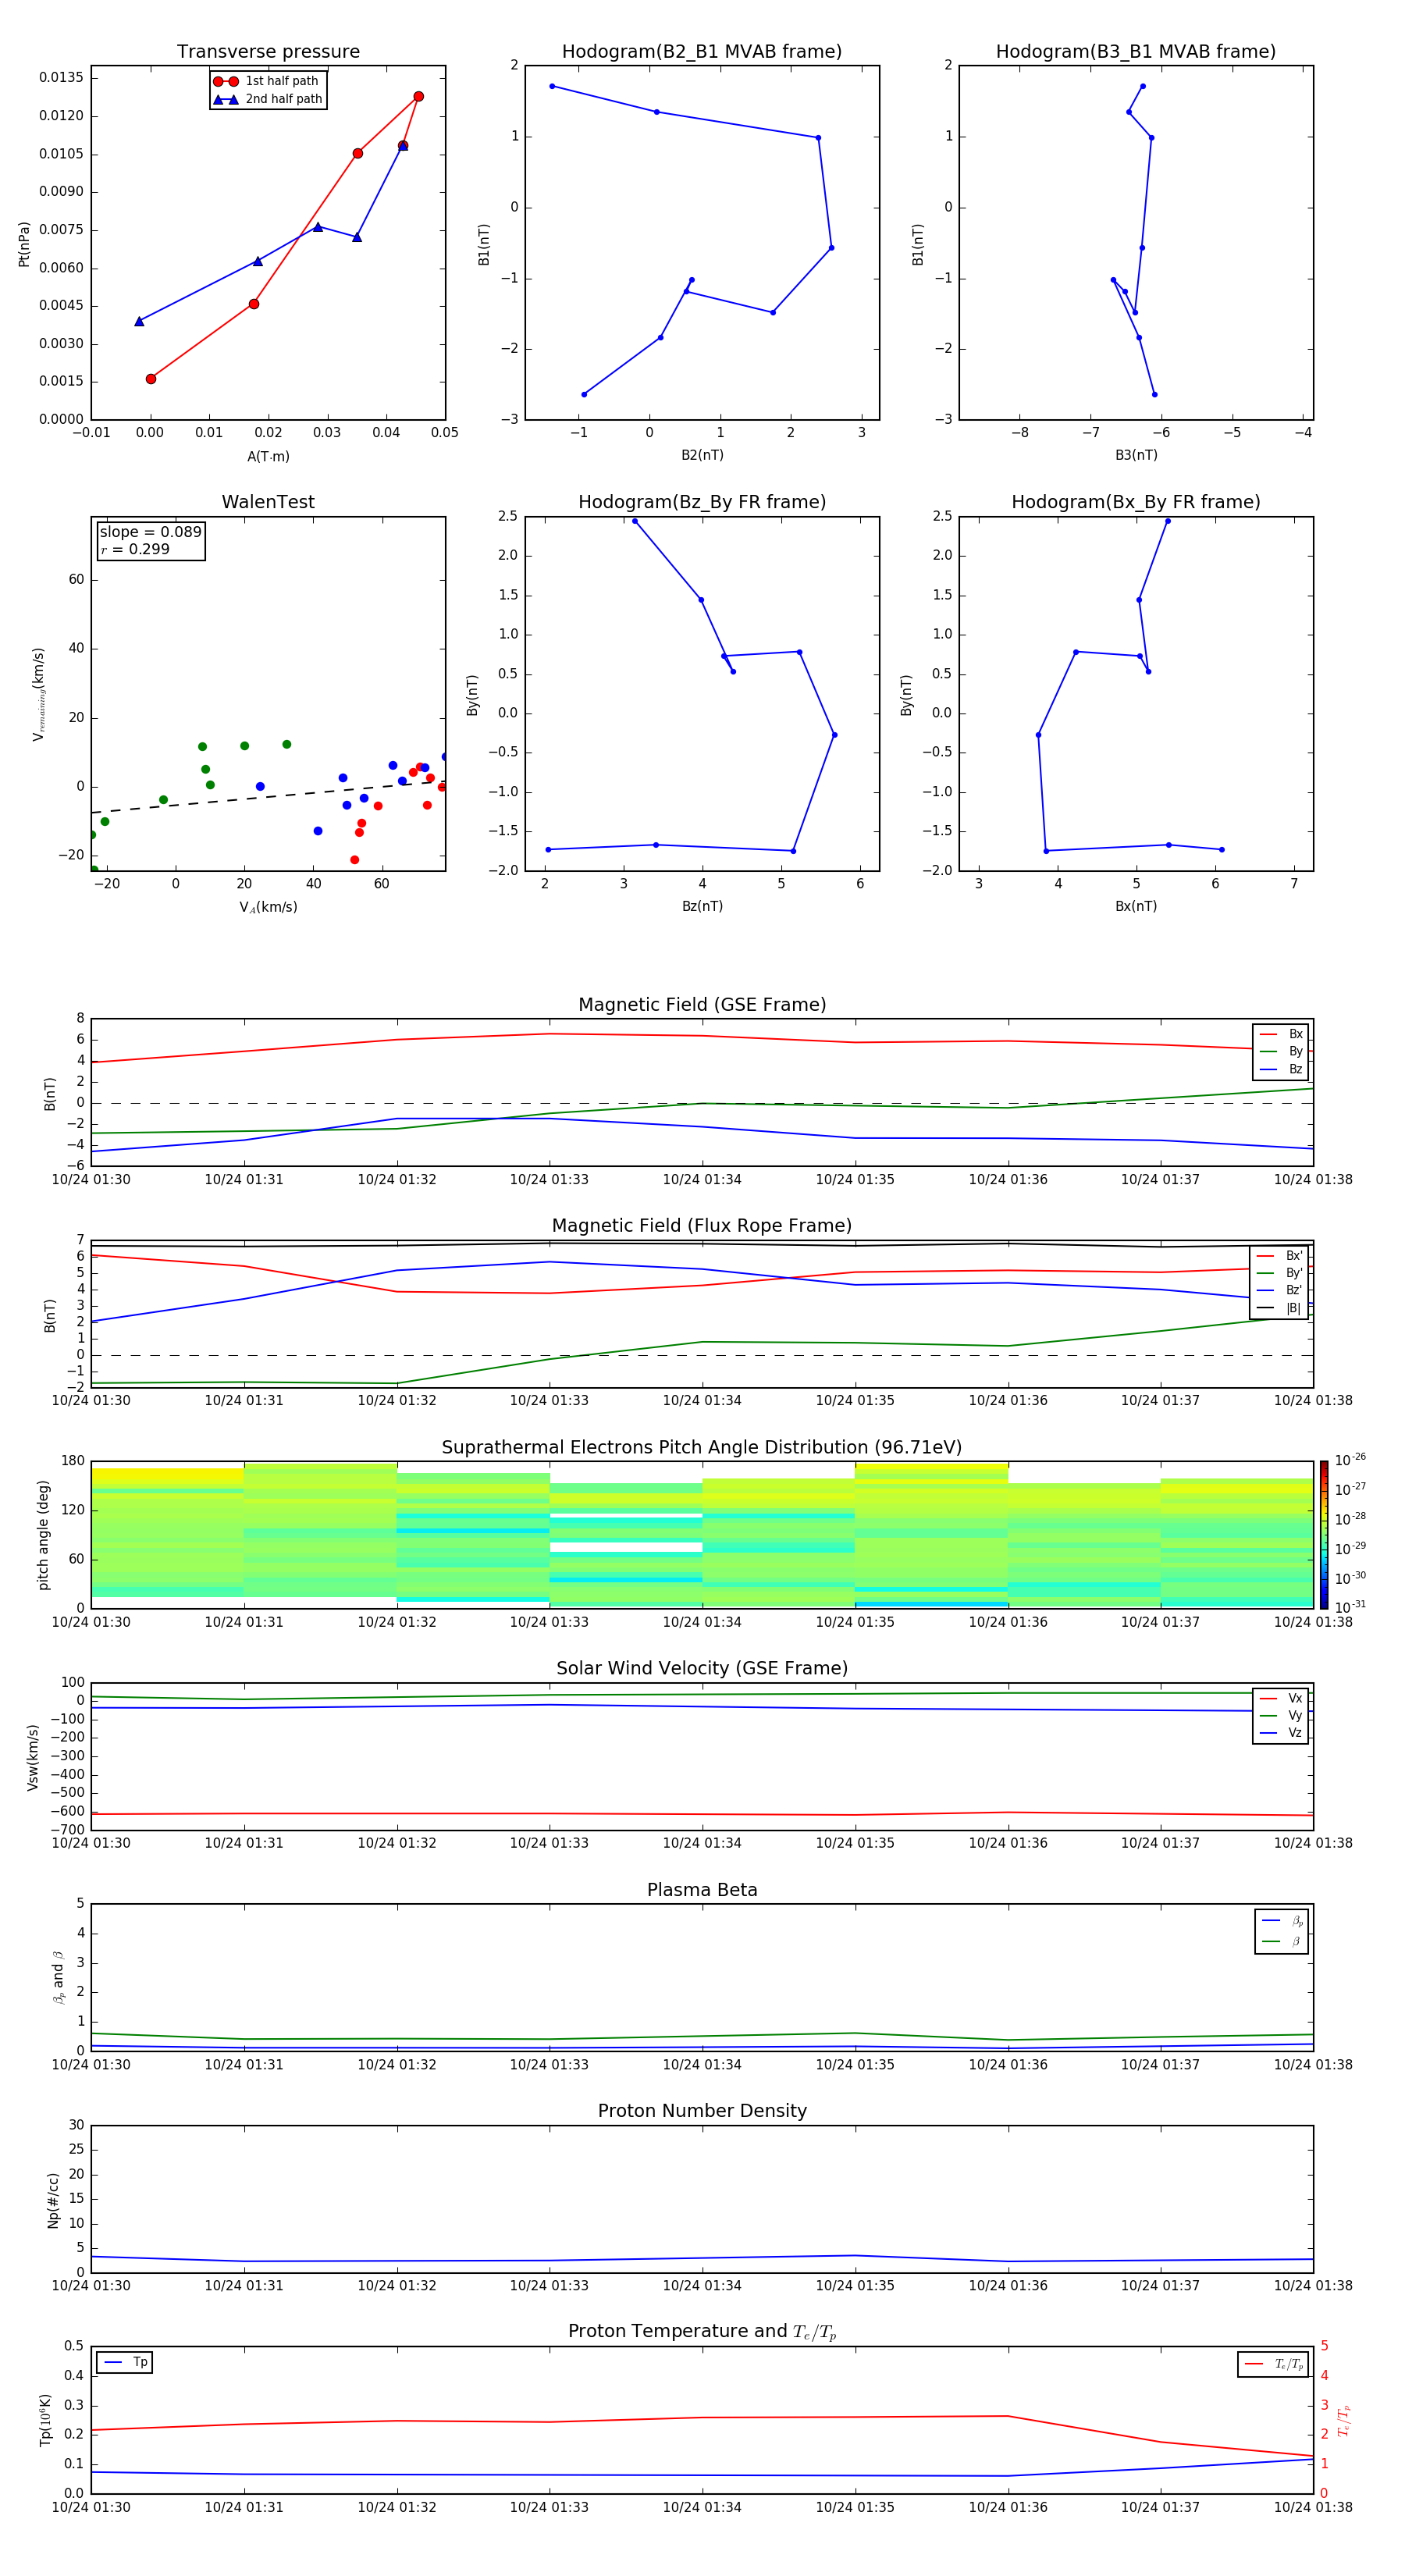Image resolution: width=1405 pixels, height=2576 pixels.
Task: Select the Vz legend entry
Action: pos(1281,1732)
